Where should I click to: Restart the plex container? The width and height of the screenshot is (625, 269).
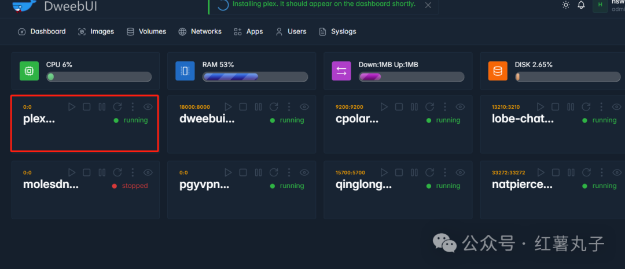pyautogui.click(x=117, y=107)
